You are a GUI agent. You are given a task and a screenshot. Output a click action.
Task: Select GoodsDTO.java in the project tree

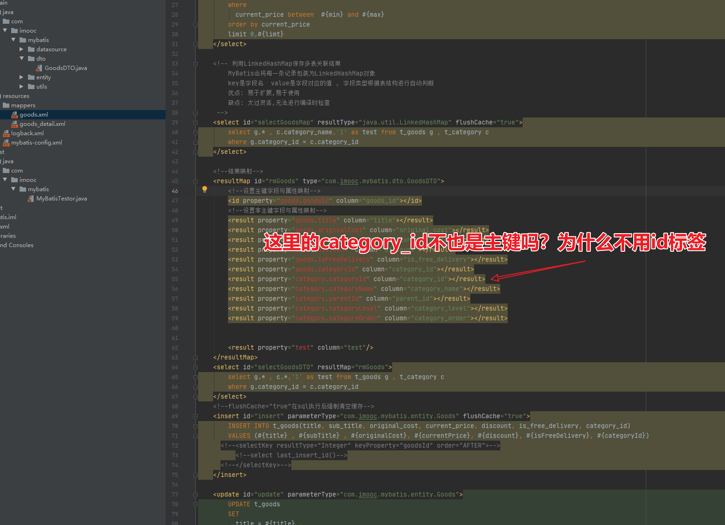66,68
